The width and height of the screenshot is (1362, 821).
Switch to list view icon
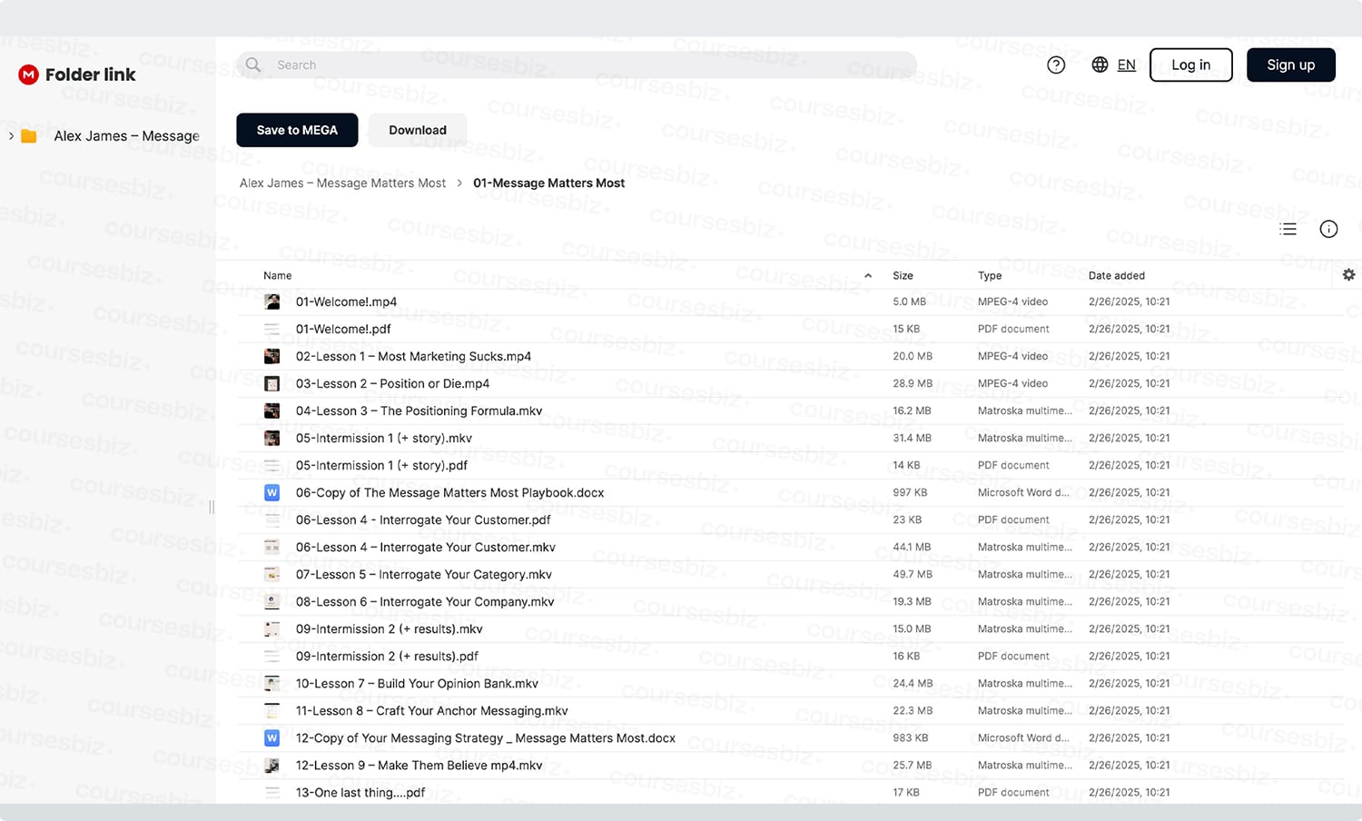tap(1288, 229)
